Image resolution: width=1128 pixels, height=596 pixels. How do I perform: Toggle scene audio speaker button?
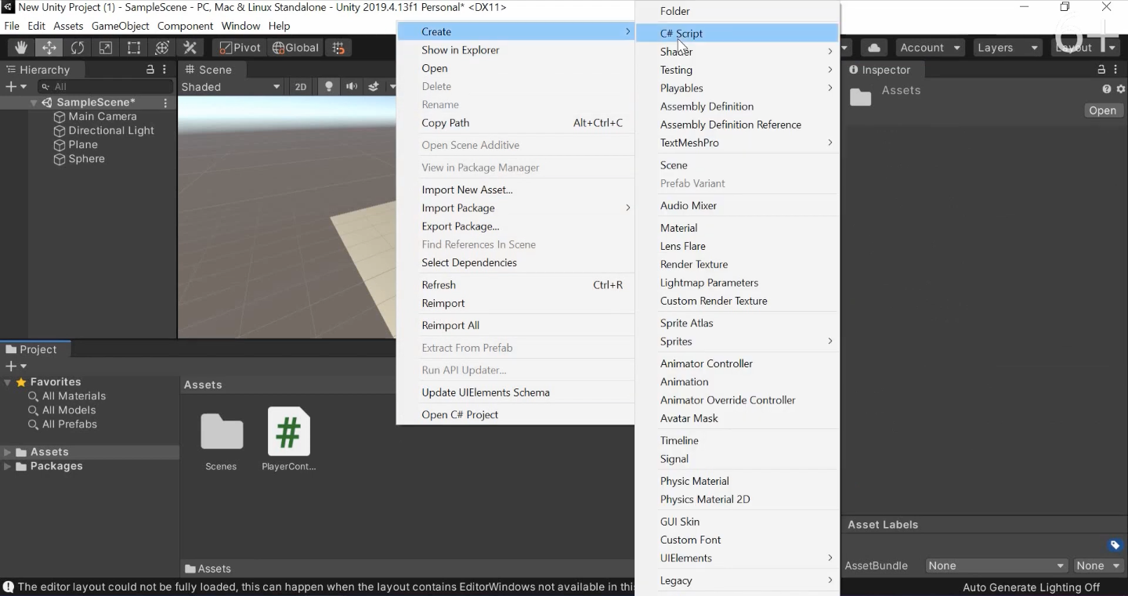click(x=352, y=87)
